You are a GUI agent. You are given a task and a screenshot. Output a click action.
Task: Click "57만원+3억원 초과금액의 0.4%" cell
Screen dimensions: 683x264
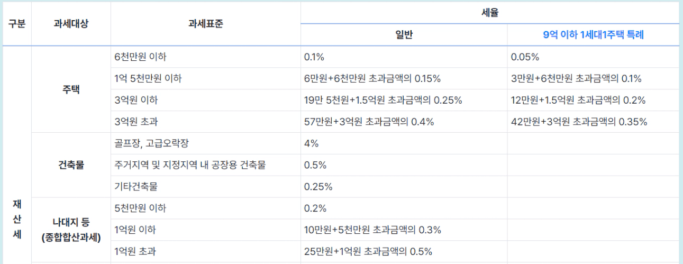click(369, 122)
